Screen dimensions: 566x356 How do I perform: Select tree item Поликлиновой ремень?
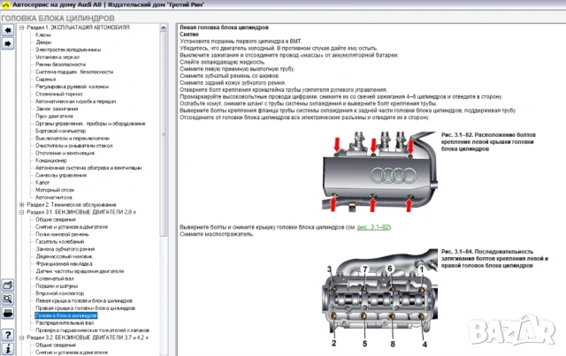point(62,234)
